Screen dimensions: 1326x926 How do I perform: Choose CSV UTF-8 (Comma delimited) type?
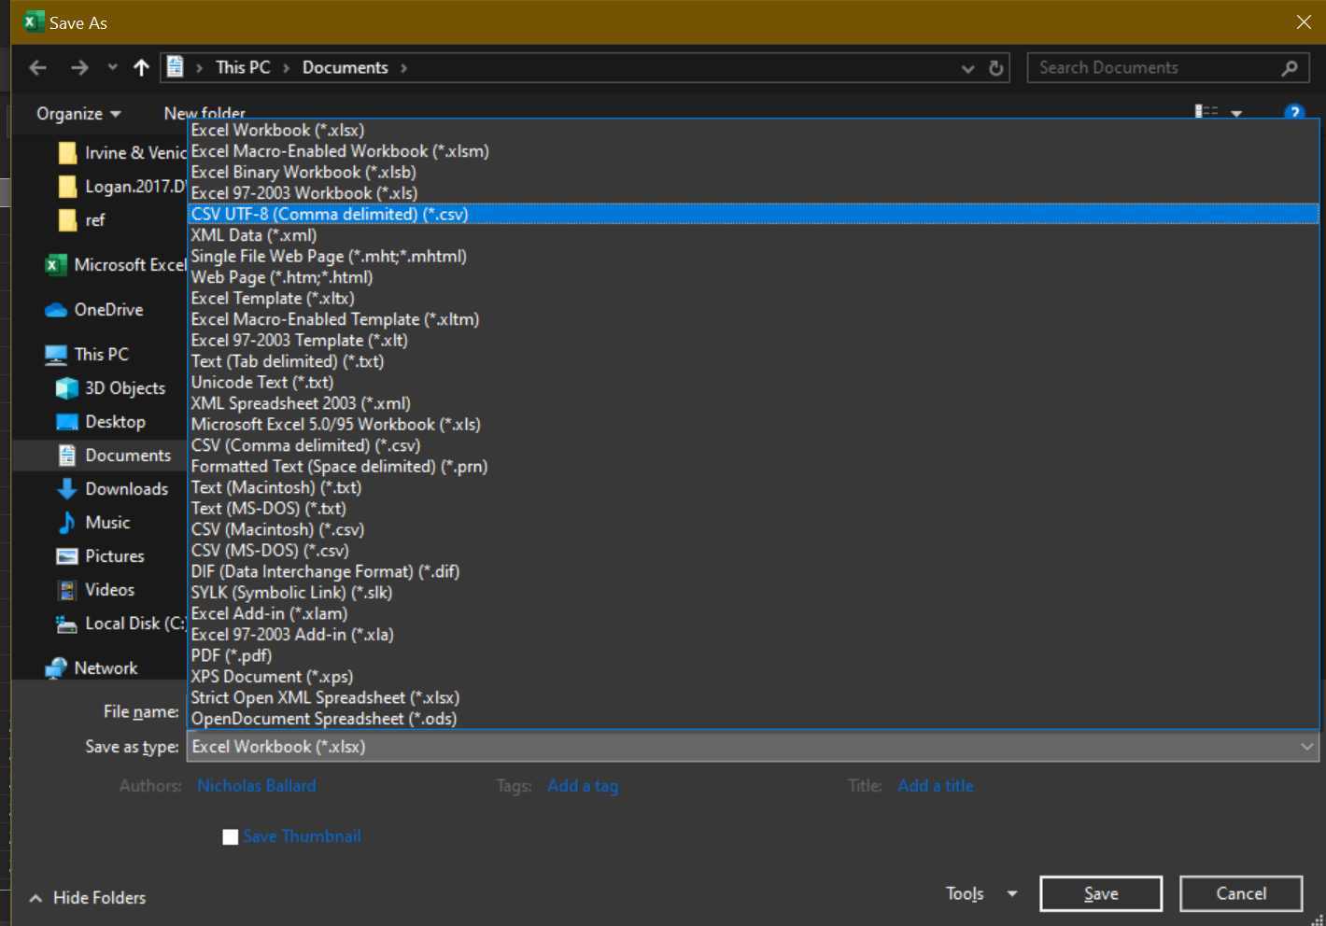click(753, 215)
